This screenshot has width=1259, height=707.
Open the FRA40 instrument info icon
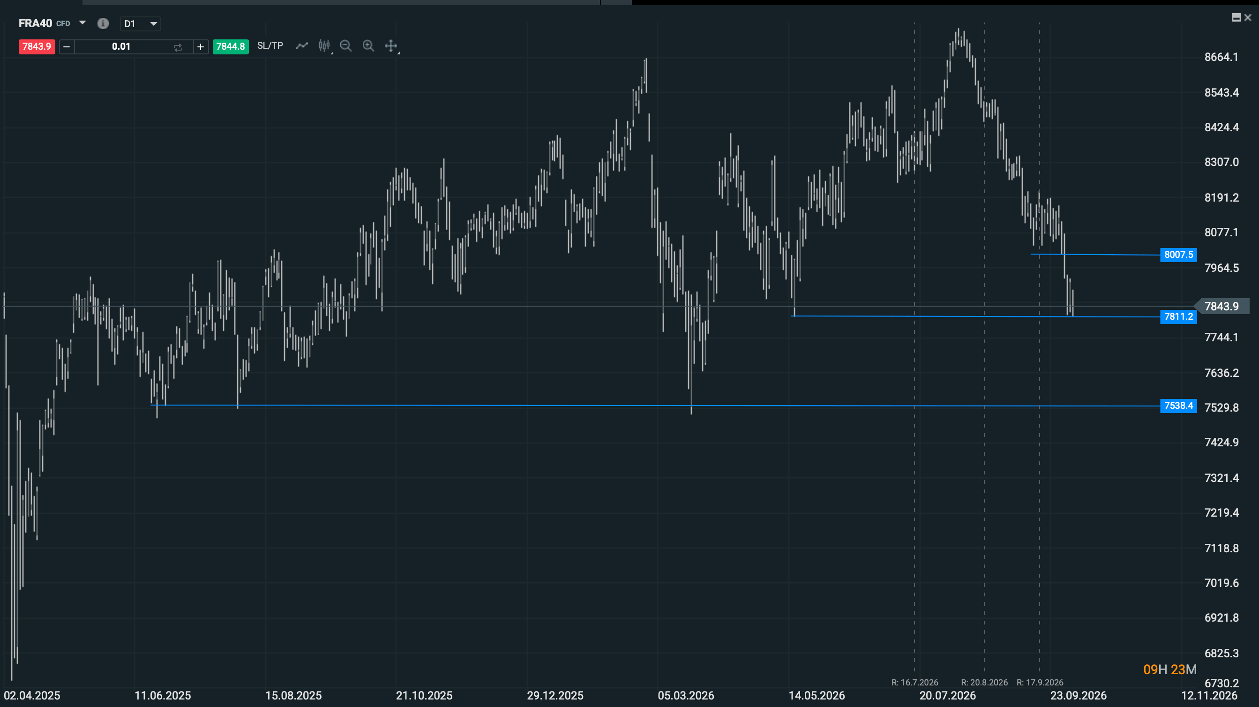(x=103, y=23)
